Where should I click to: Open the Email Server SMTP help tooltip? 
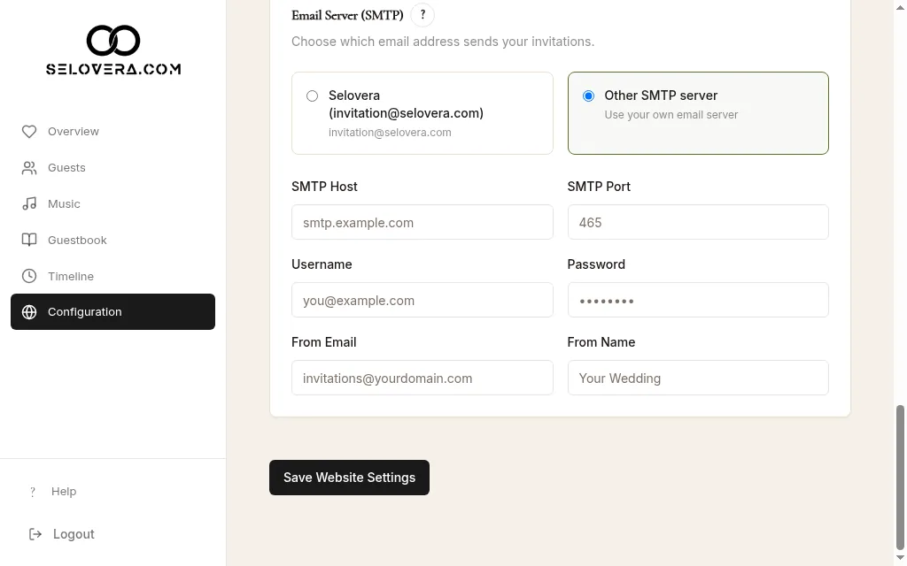pyautogui.click(x=422, y=15)
